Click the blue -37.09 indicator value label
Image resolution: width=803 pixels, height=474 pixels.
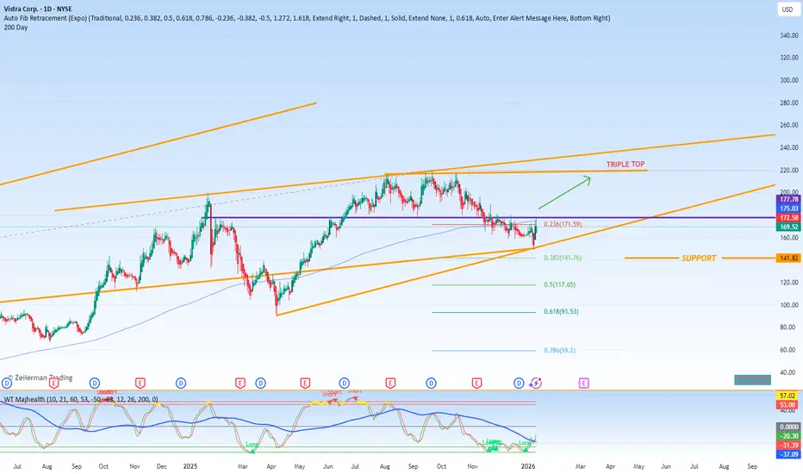(x=788, y=454)
